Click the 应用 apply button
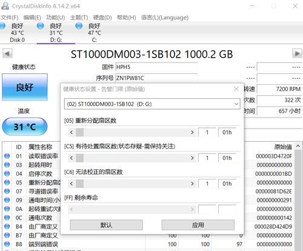Screen dimensions: 303x251 198,225
